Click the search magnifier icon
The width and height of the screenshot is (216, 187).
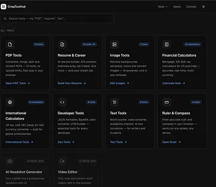[5, 18]
